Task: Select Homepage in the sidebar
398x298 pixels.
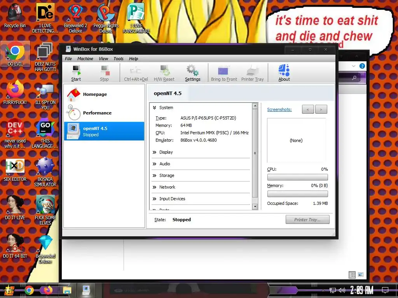Action: tap(104, 94)
